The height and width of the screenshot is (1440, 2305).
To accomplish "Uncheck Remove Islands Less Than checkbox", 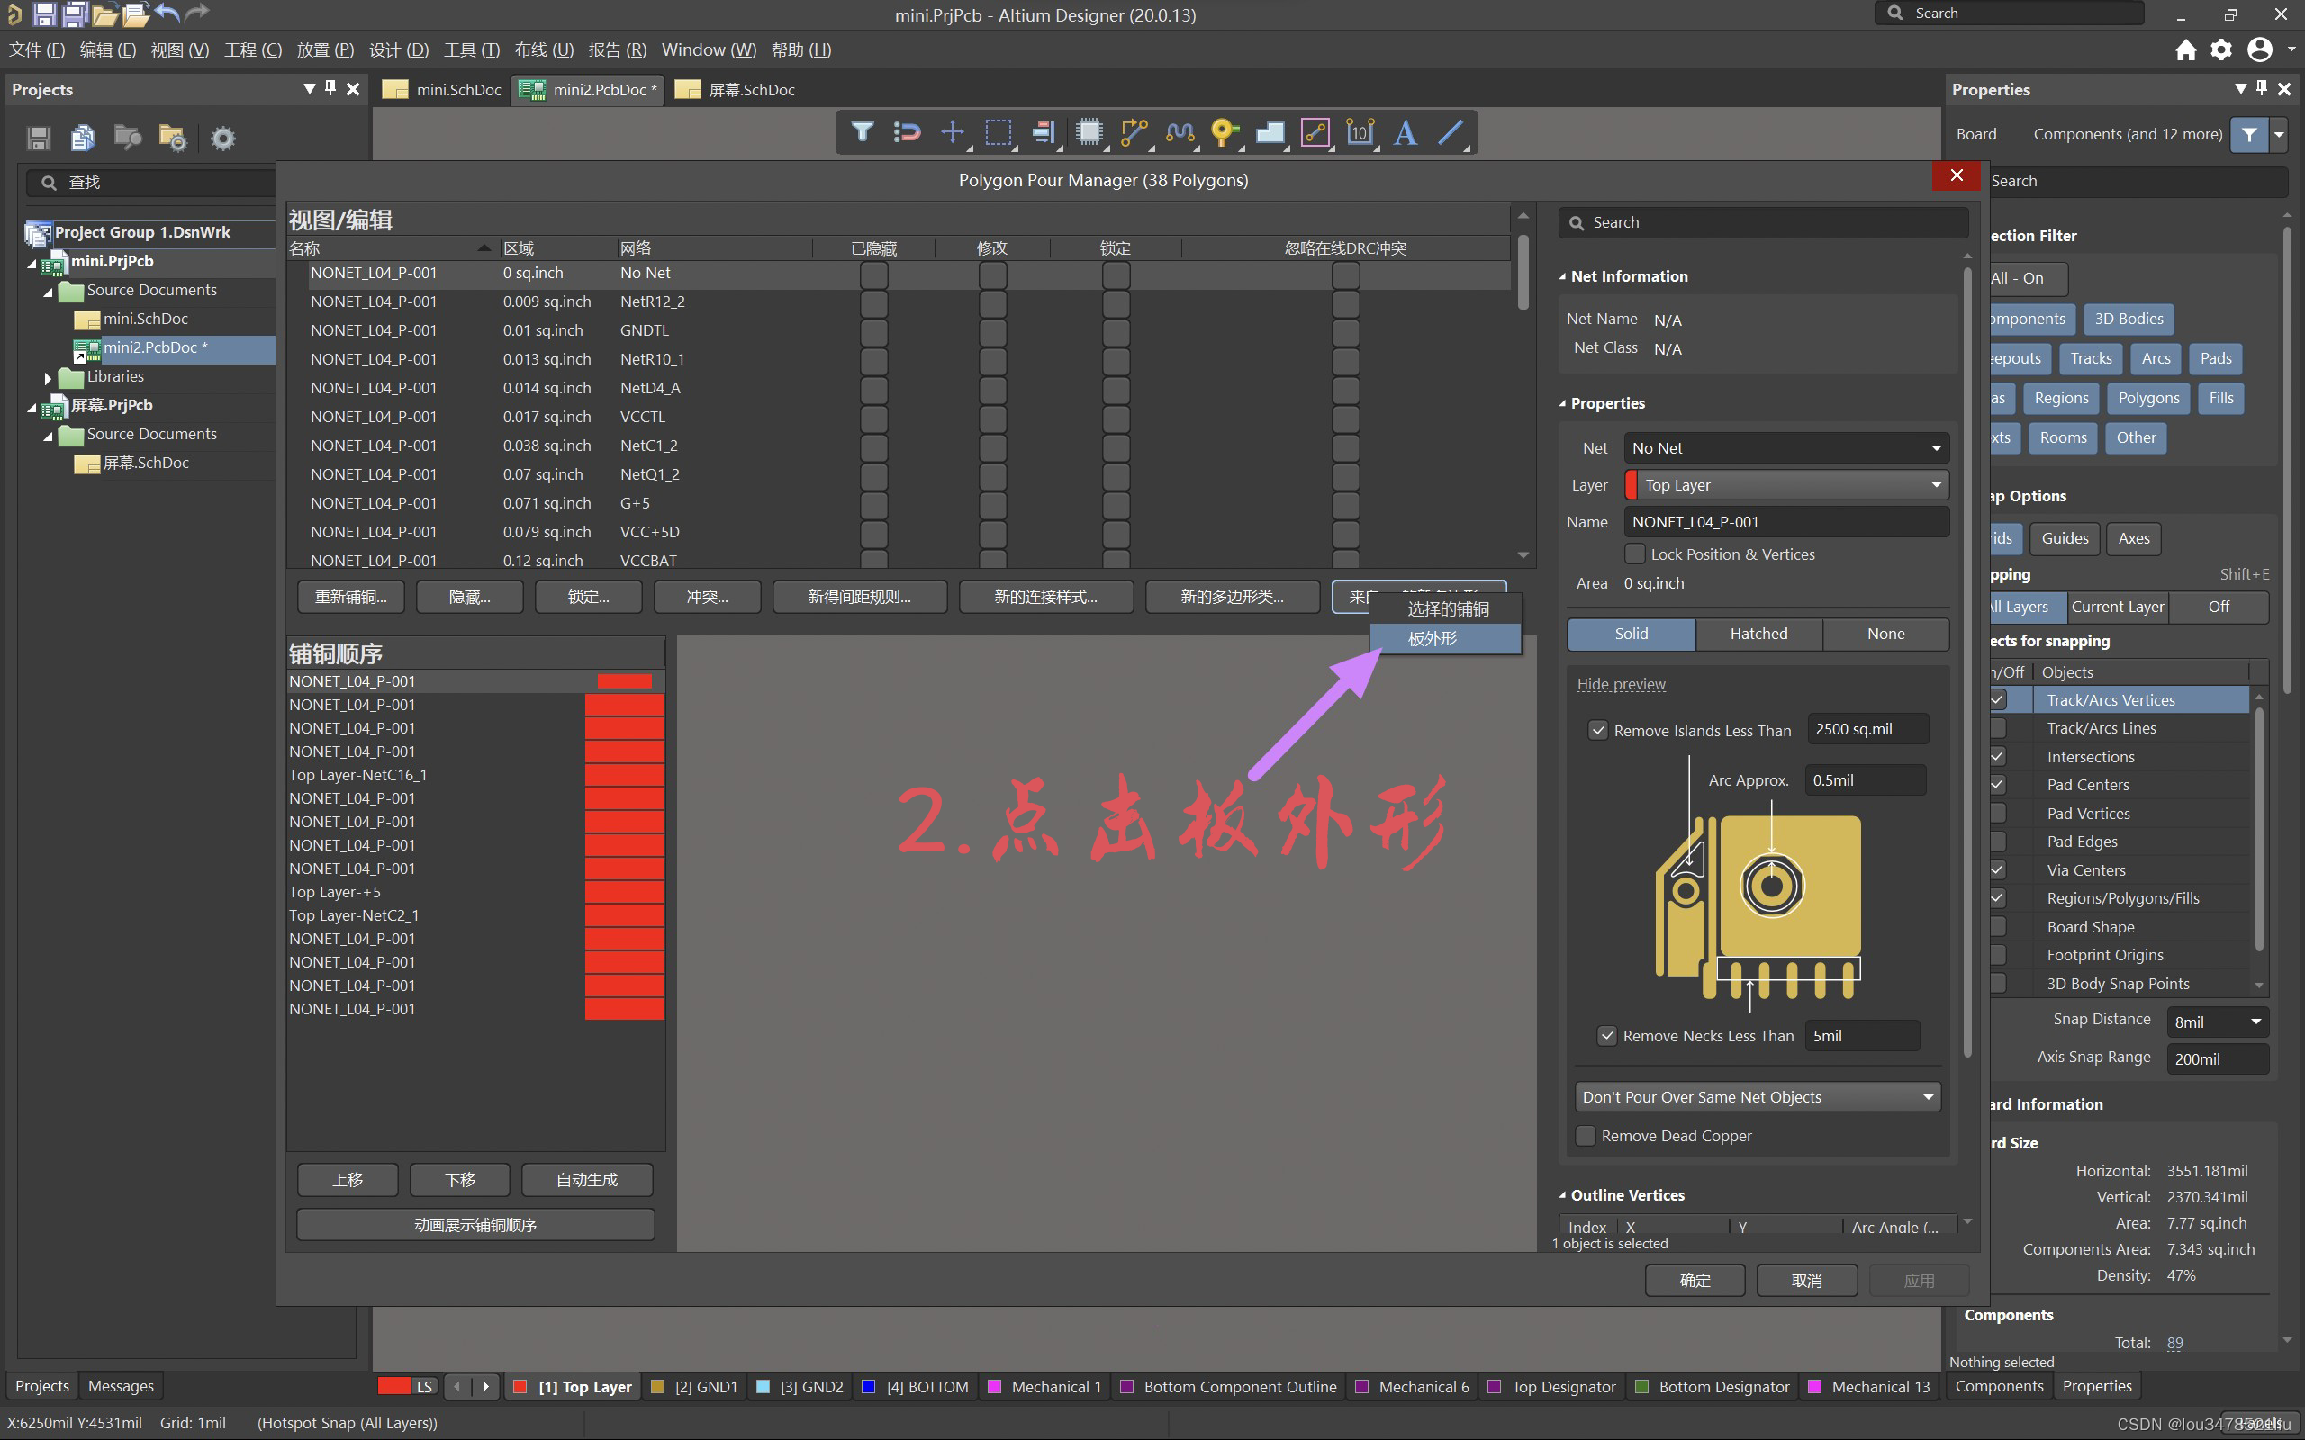I will pos(1597,731).
